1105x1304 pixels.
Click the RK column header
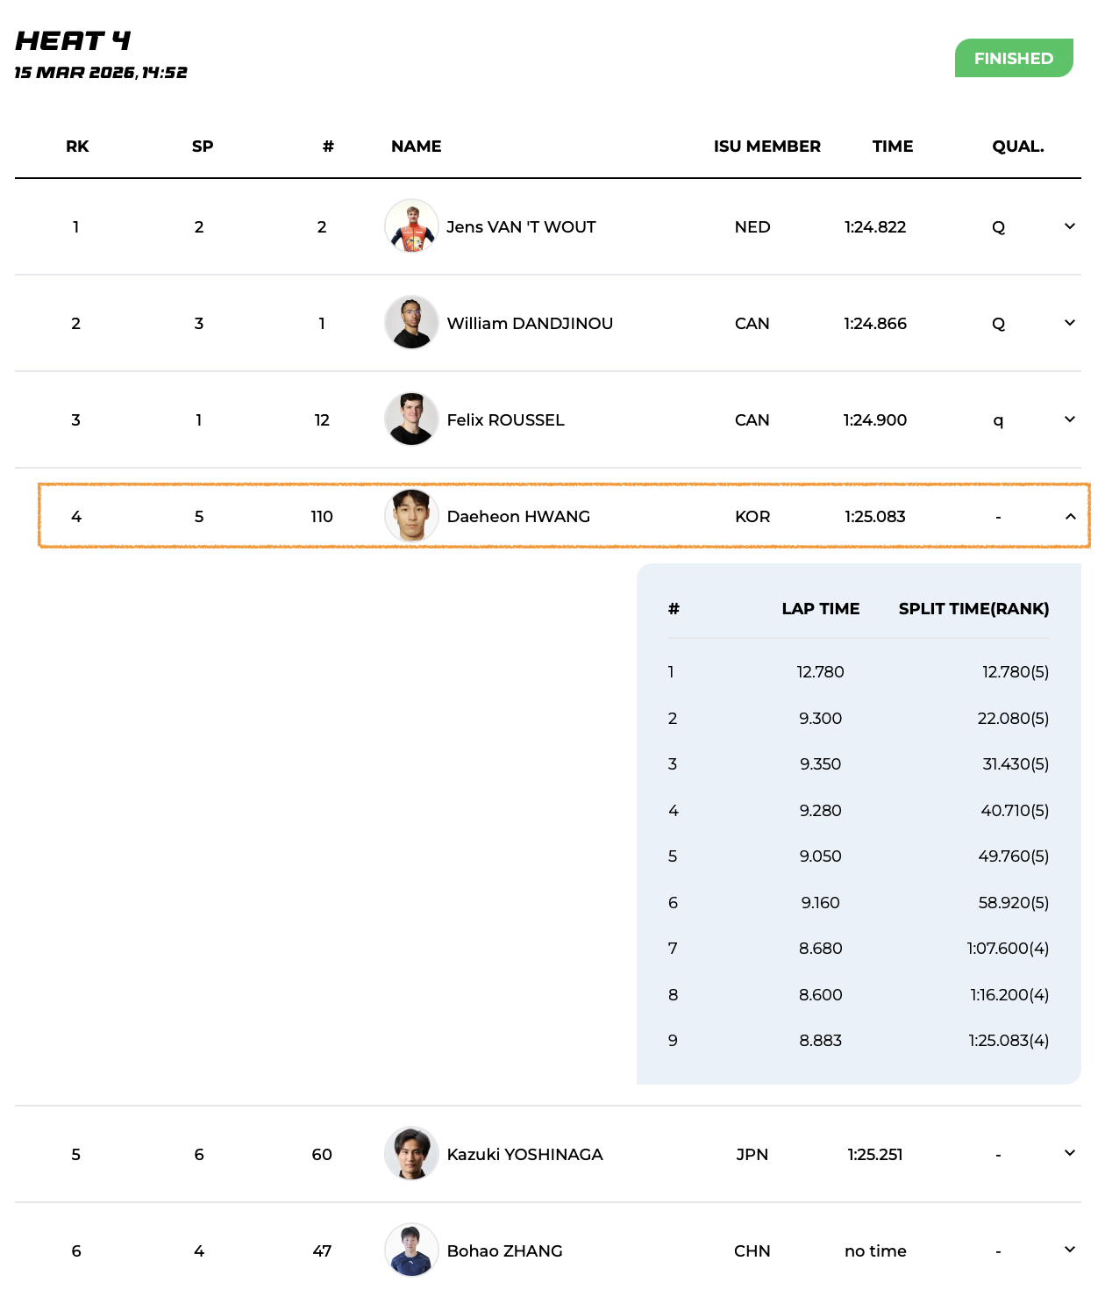[77, 147]
